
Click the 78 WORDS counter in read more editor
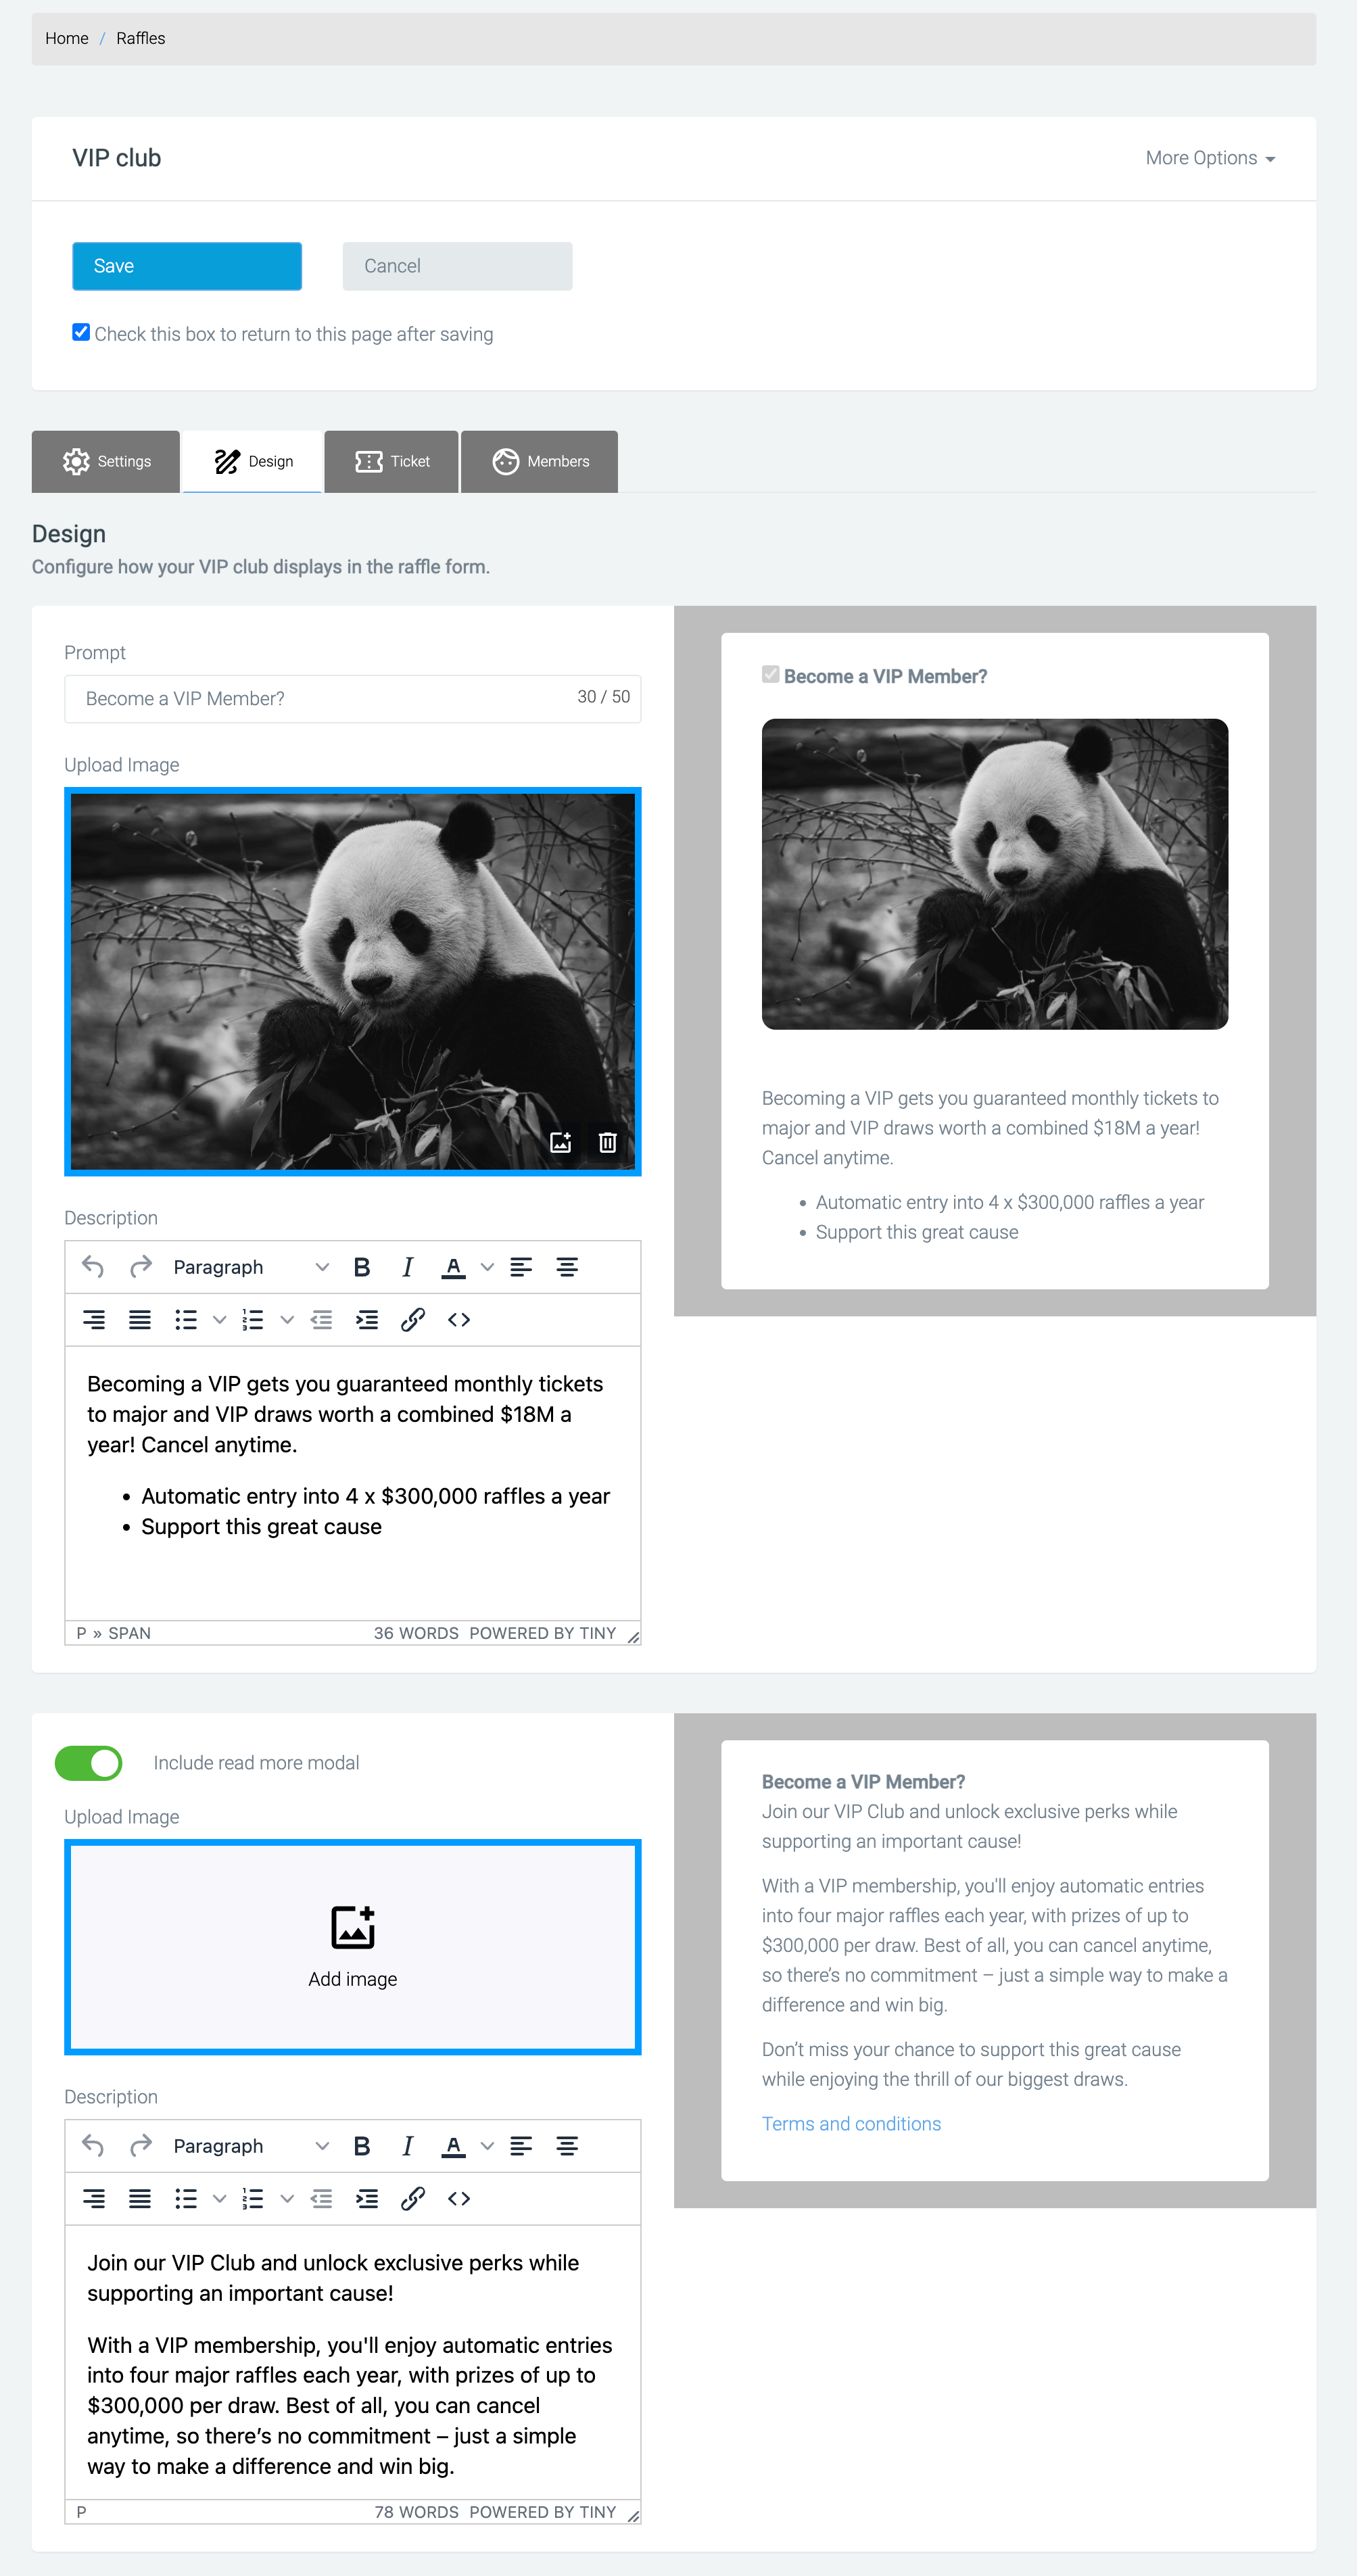pos(416,2512)
